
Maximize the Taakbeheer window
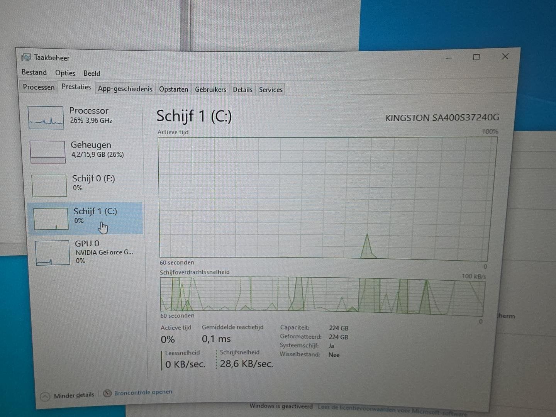(476, 57)
